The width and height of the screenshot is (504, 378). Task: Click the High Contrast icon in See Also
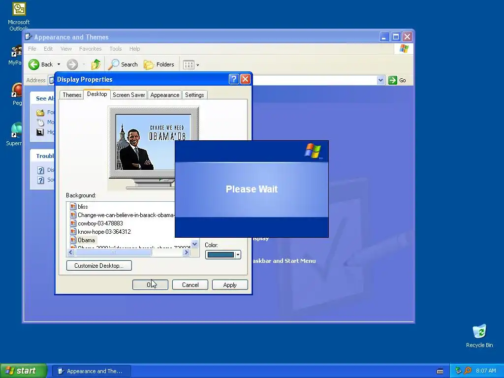(x=40, y=132)
